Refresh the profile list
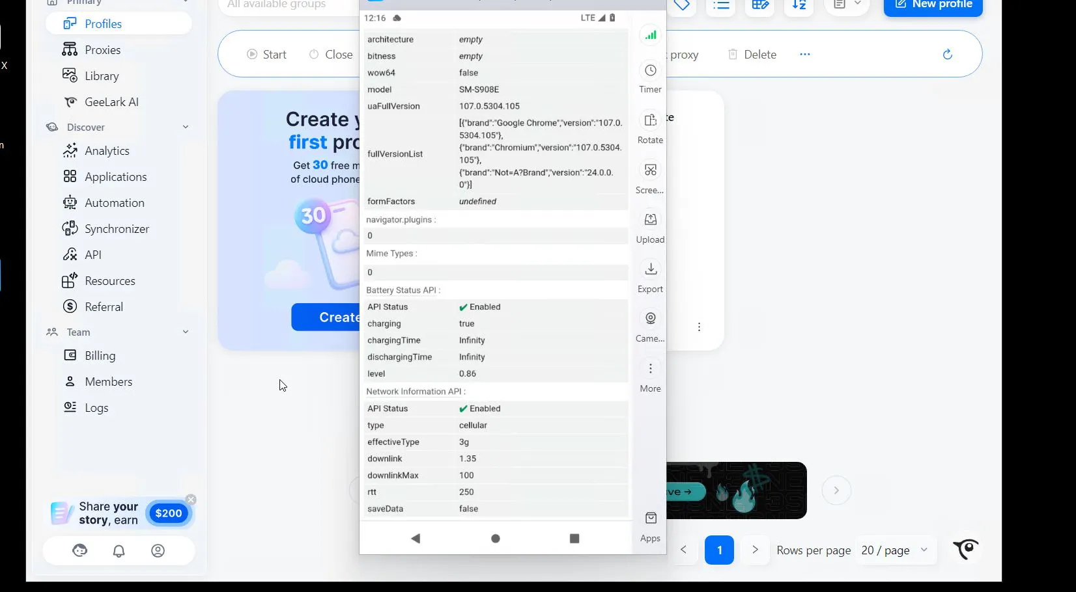Image resolution: width=1076 pixels, height=592 pixels. click(x=948, y=55)
